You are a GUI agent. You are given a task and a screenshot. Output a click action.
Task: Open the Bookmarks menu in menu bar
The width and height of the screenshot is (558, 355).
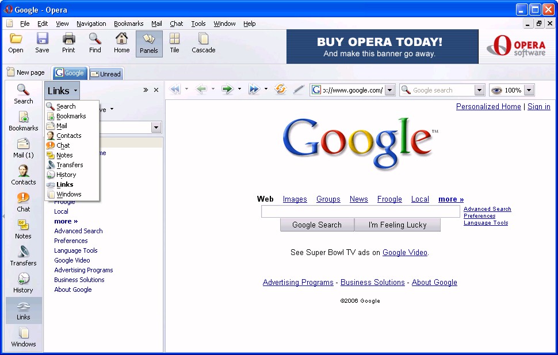[x=128, y=24]
